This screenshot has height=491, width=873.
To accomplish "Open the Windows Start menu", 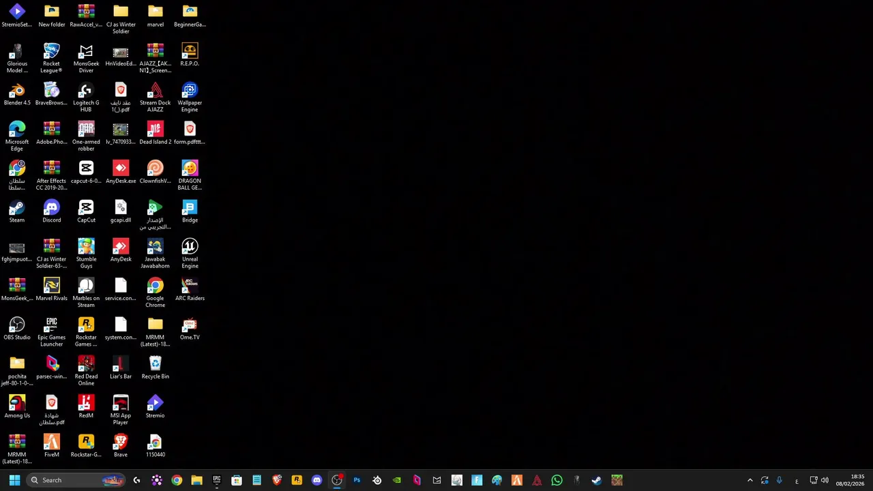I will pyautogui.click(x=14, y=480).
